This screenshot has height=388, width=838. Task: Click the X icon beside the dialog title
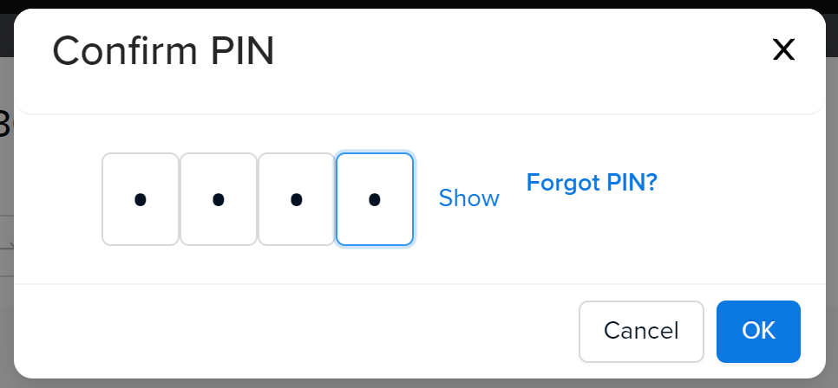pyautogui.click(x=783, y=50)
